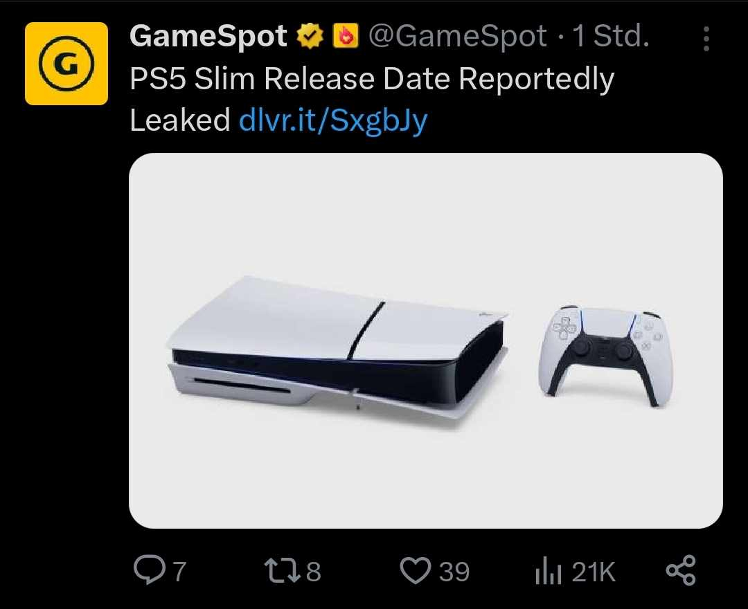
Task: Click the gold verified badge
Action: click(x=310, y=36)
